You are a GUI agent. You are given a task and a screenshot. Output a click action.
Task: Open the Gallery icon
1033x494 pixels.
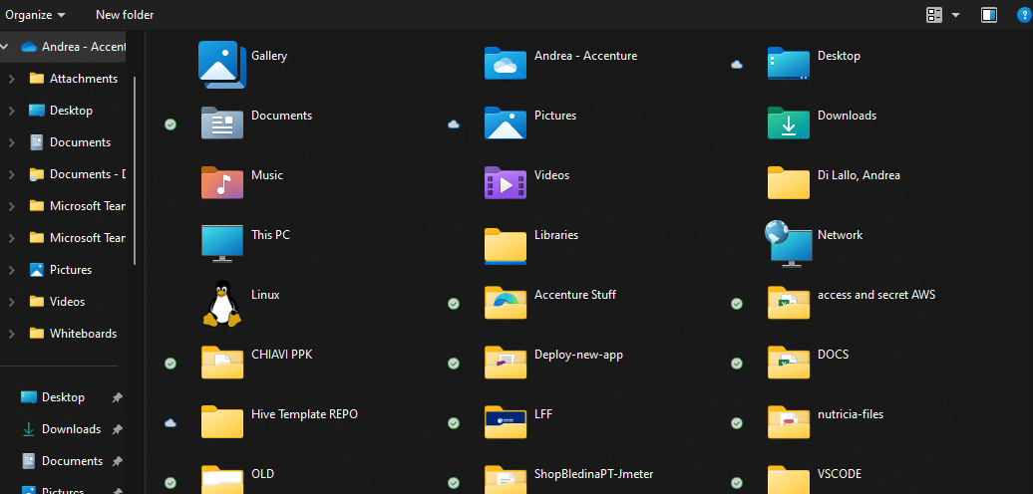pyautogui.click(x=222, y=64)
